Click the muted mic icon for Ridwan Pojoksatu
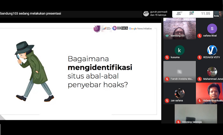Screen dimensions: 223x135 click(199, 100)
